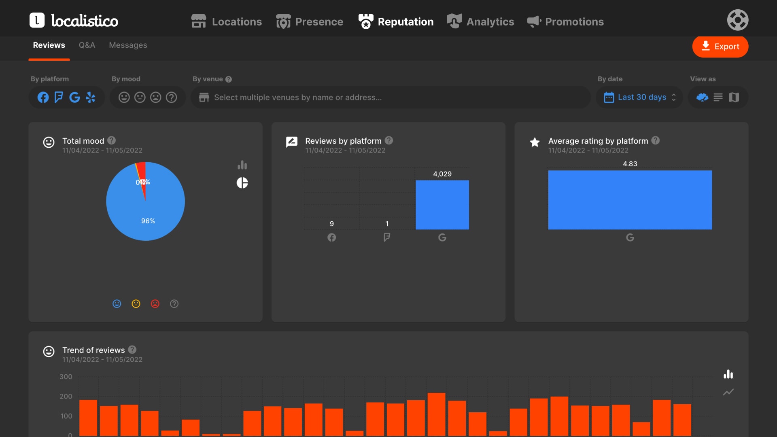
Task: Switch to map view
Action: pyautogui.click(x=734, y=98)
